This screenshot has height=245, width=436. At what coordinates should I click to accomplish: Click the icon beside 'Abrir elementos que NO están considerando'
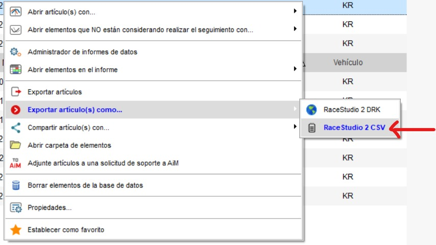16,29
